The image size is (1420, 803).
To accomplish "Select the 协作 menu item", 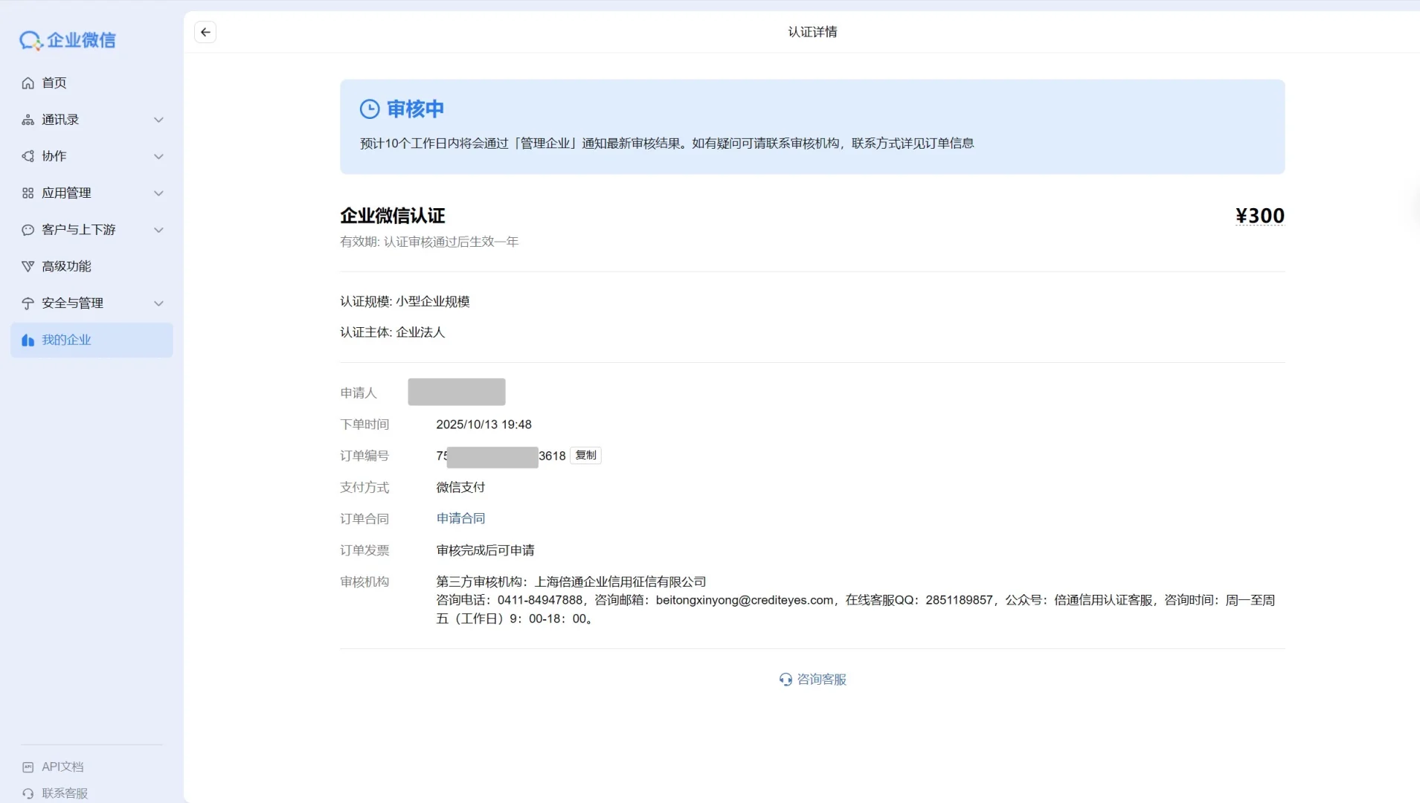I will coord(92,156).
